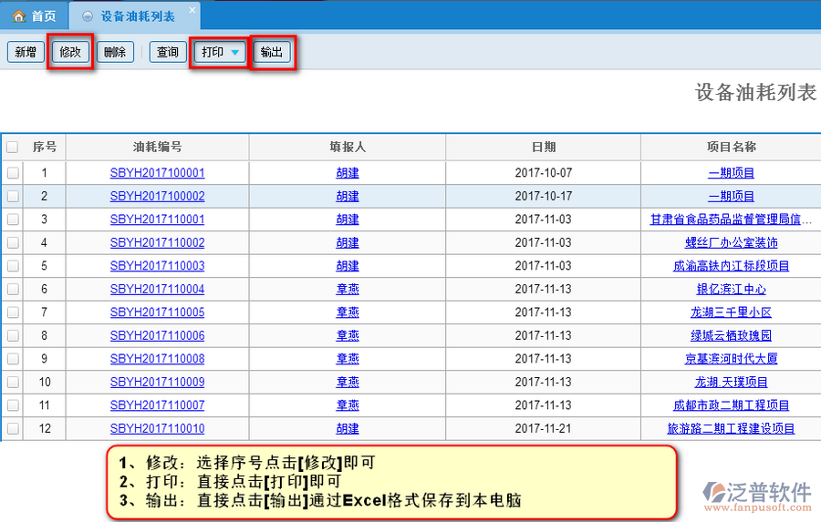
Task: Click 章燕 in row 7
Action: [x=347, y=312]
